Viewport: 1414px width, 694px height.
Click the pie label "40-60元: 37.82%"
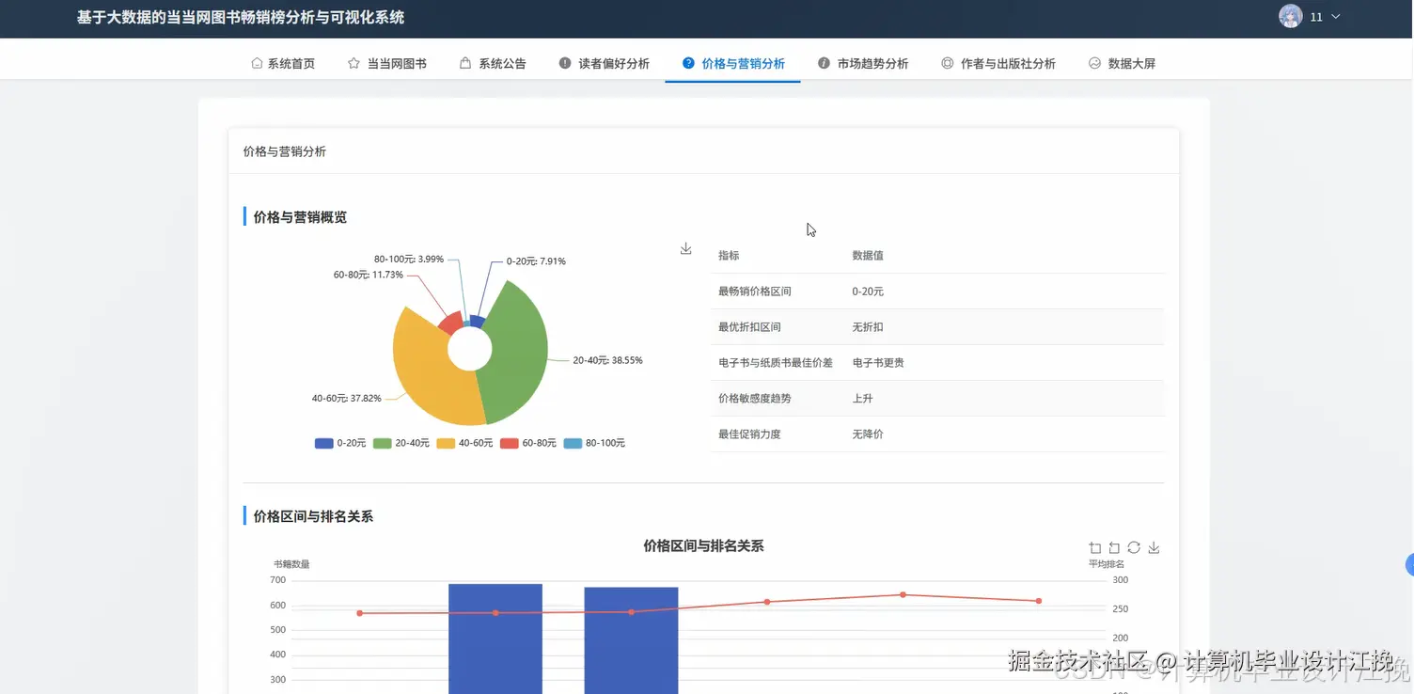[347, 398]
